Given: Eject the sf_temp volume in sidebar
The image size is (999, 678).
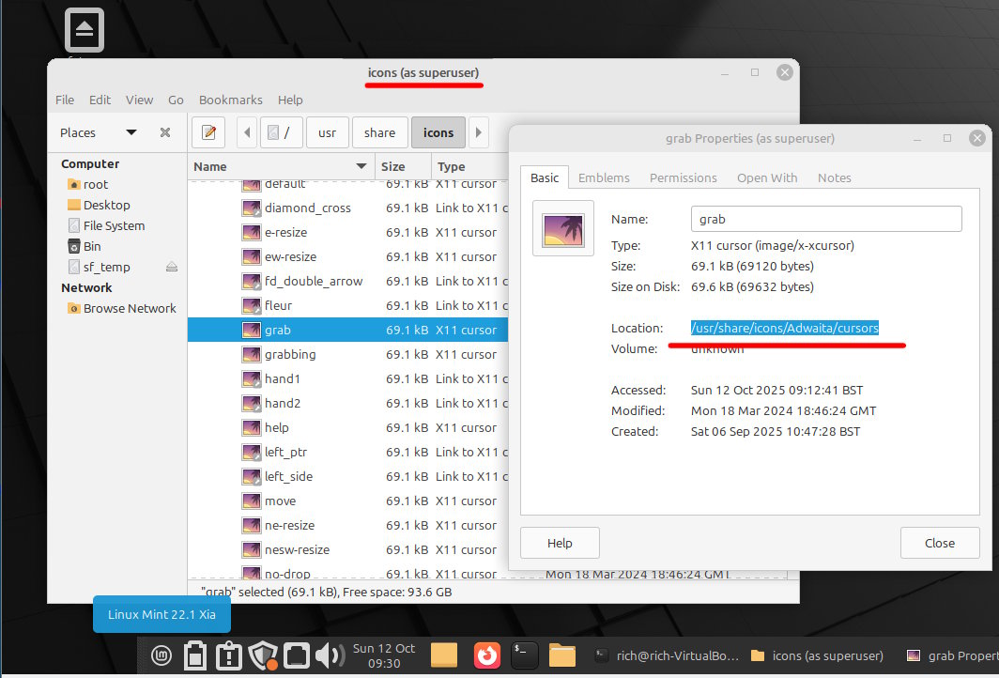Looking at the screenshot, I should tap(172, 267).
